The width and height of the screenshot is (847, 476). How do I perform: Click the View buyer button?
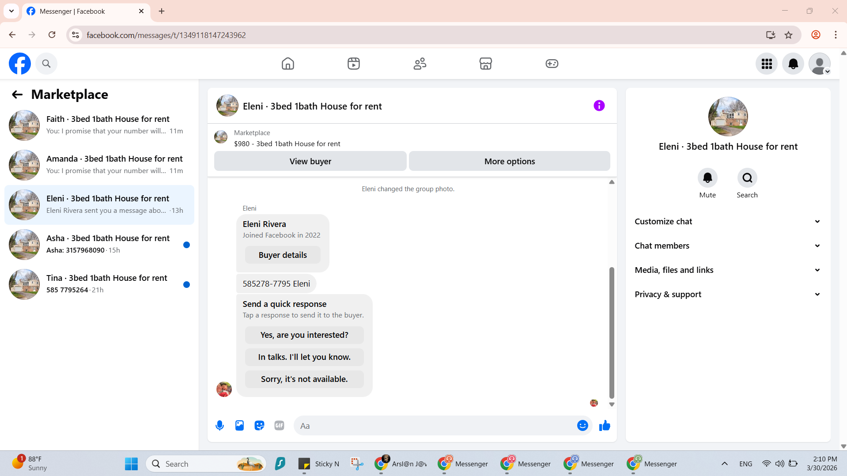tap(310, 161)
